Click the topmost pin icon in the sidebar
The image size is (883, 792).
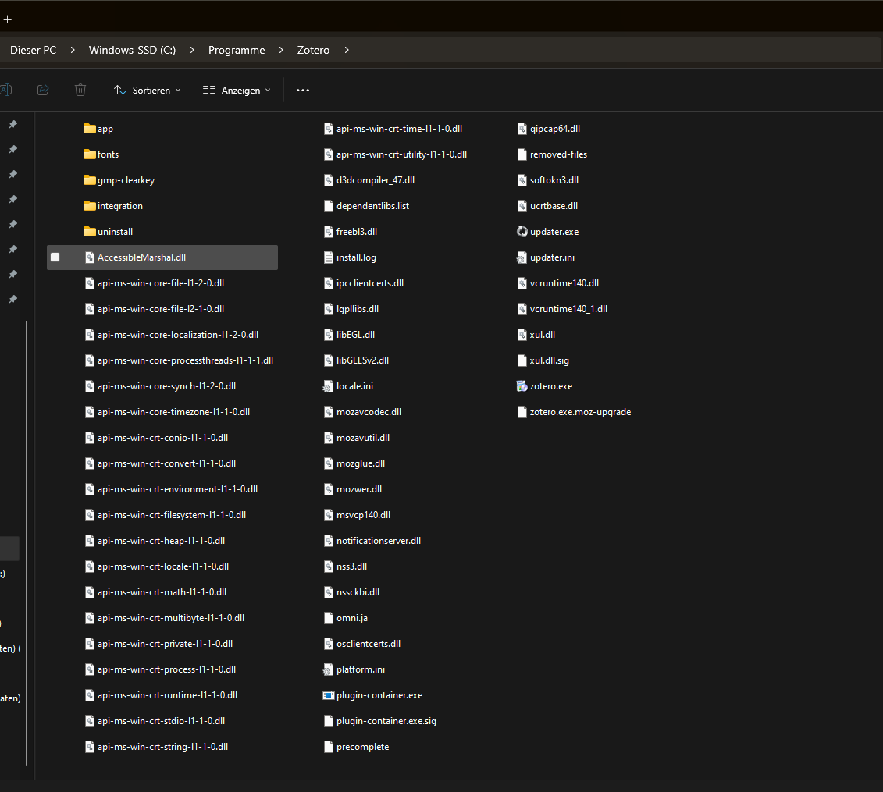(13, 124)
